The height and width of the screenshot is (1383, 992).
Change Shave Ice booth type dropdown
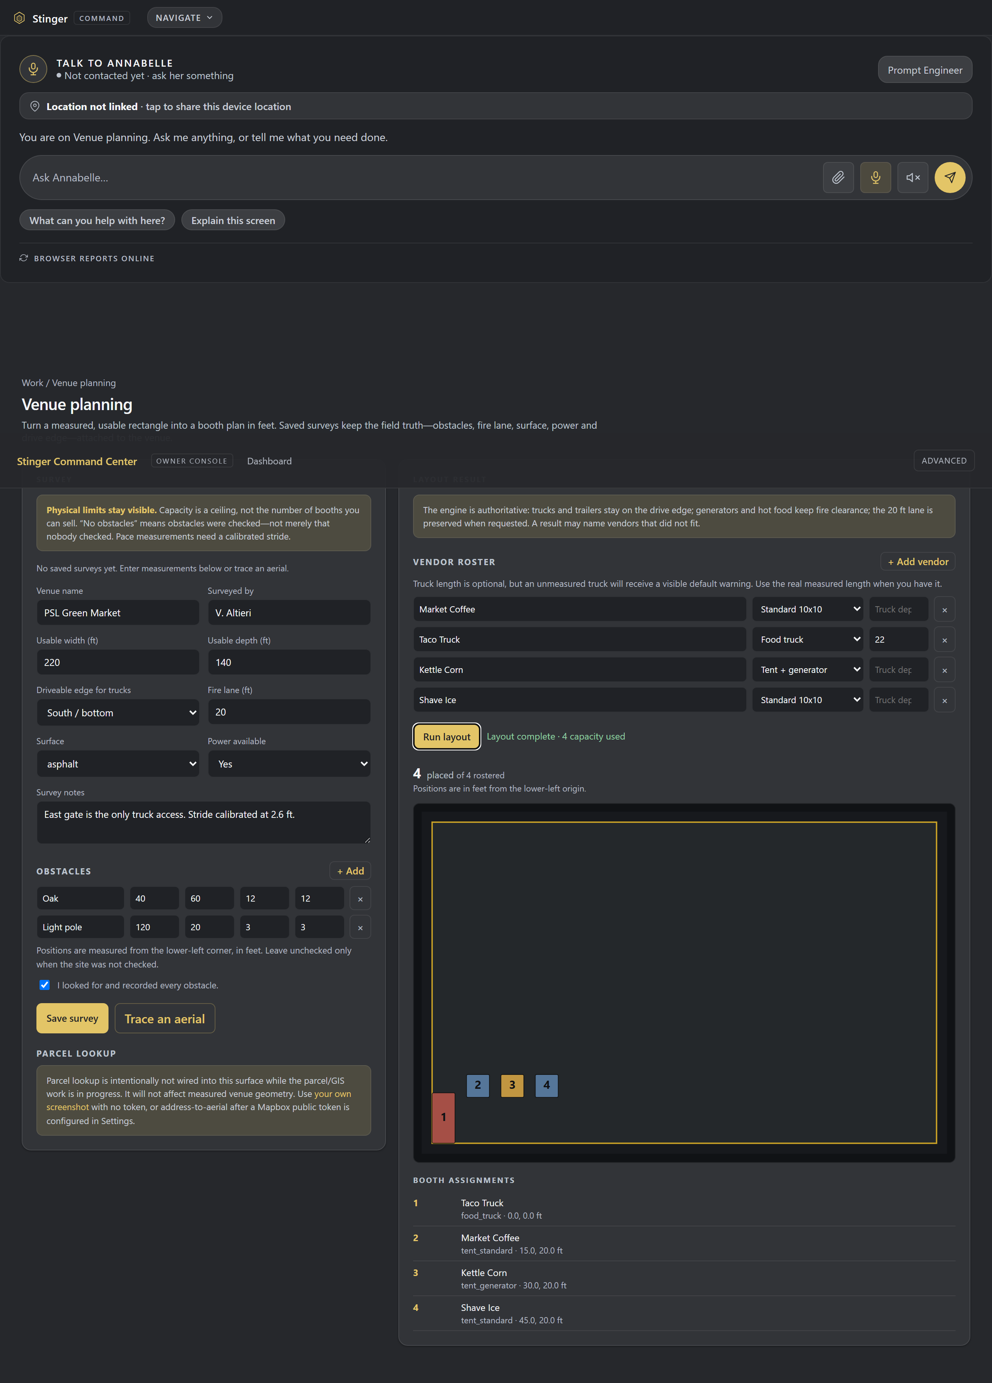(x=807, y=700)
